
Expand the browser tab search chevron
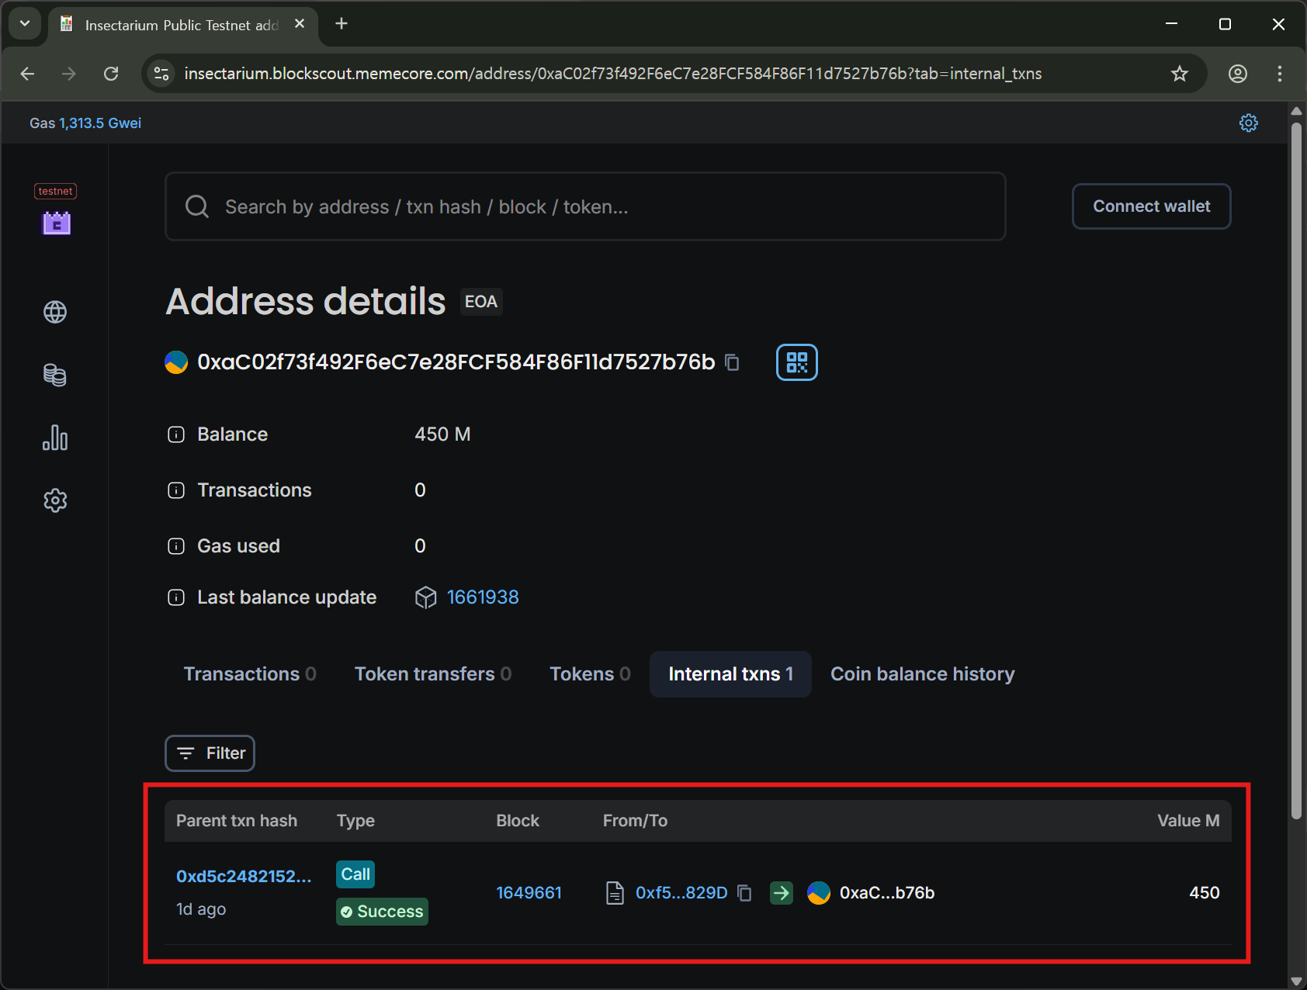click(x=25, y=24)
